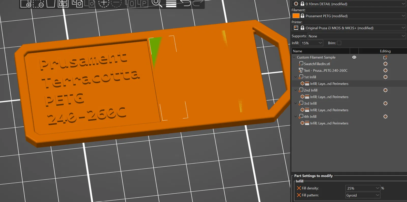The height and width of the screenshot is (202, 407).
Task: Click the Search magnifier icon
Action: [x=157, y=4]
